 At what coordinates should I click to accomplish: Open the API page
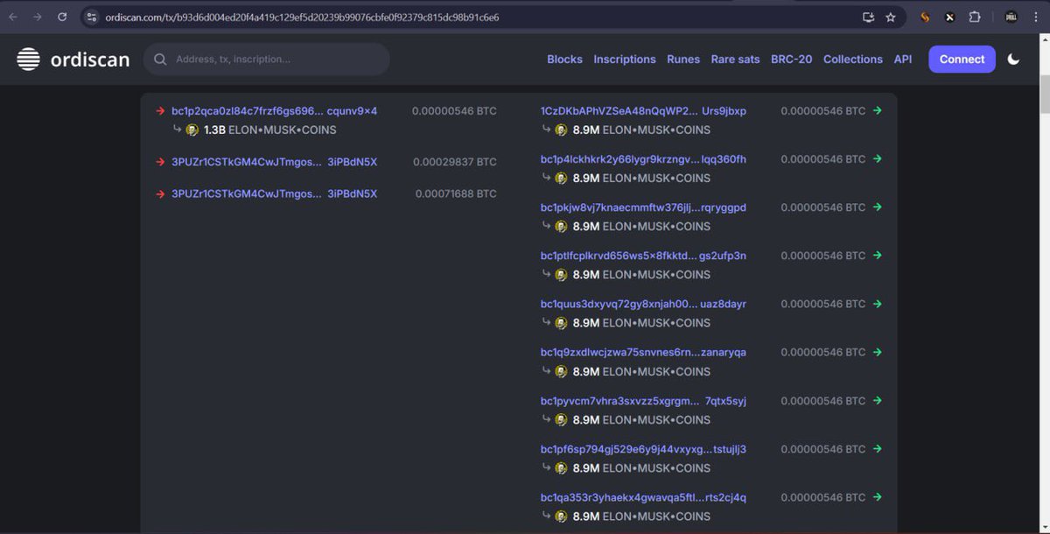pos(903,60)
